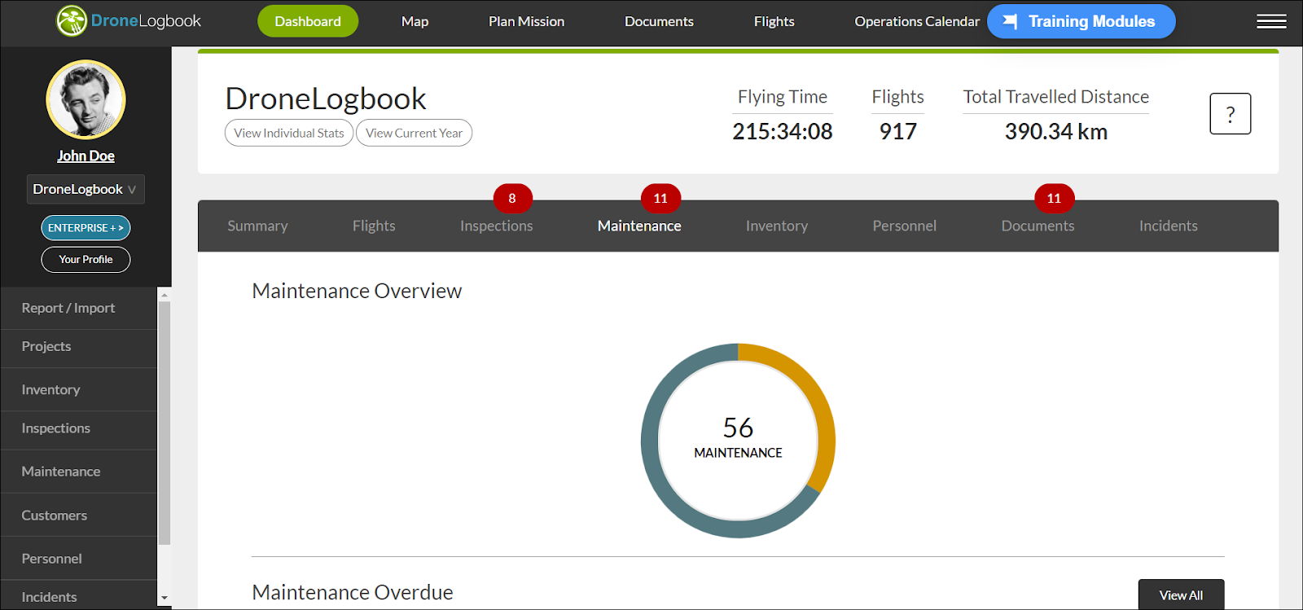The image size is (1303, 610).
Task: Click the Maintenance Overview heading
Action: coord(357,291)
